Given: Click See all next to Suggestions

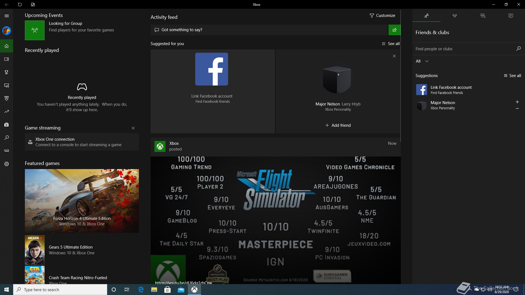Looking at the screenshot, I should (x=512, y=76).
